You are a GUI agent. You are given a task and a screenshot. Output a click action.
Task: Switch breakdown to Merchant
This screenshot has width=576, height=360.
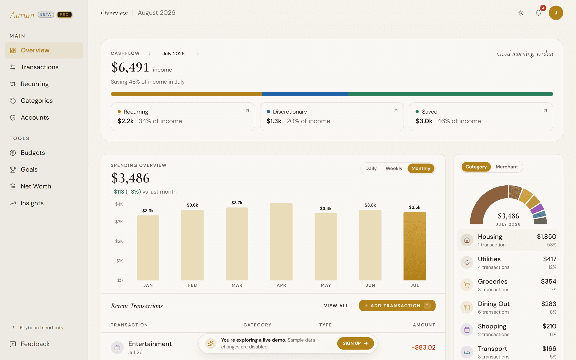tap(507, 167)
